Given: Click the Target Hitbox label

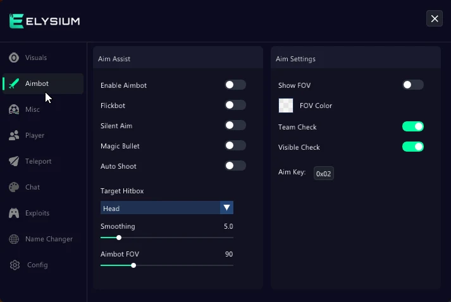Looking at the screenshot, I should coord(122,191).
